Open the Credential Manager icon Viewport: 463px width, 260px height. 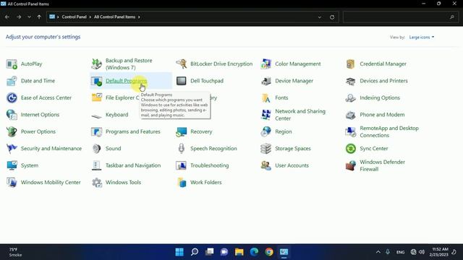click(x=350, y=64)
